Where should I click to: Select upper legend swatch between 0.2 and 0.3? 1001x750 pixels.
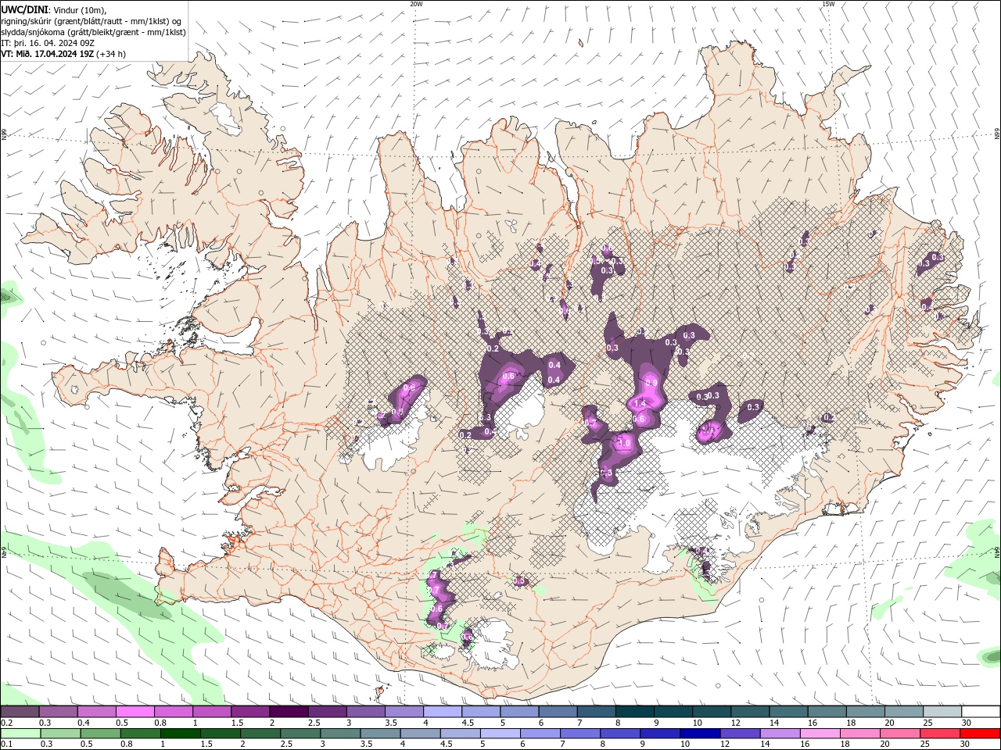20,712
